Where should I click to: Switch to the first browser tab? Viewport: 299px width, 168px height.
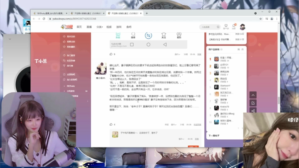(x=49, y=13)
